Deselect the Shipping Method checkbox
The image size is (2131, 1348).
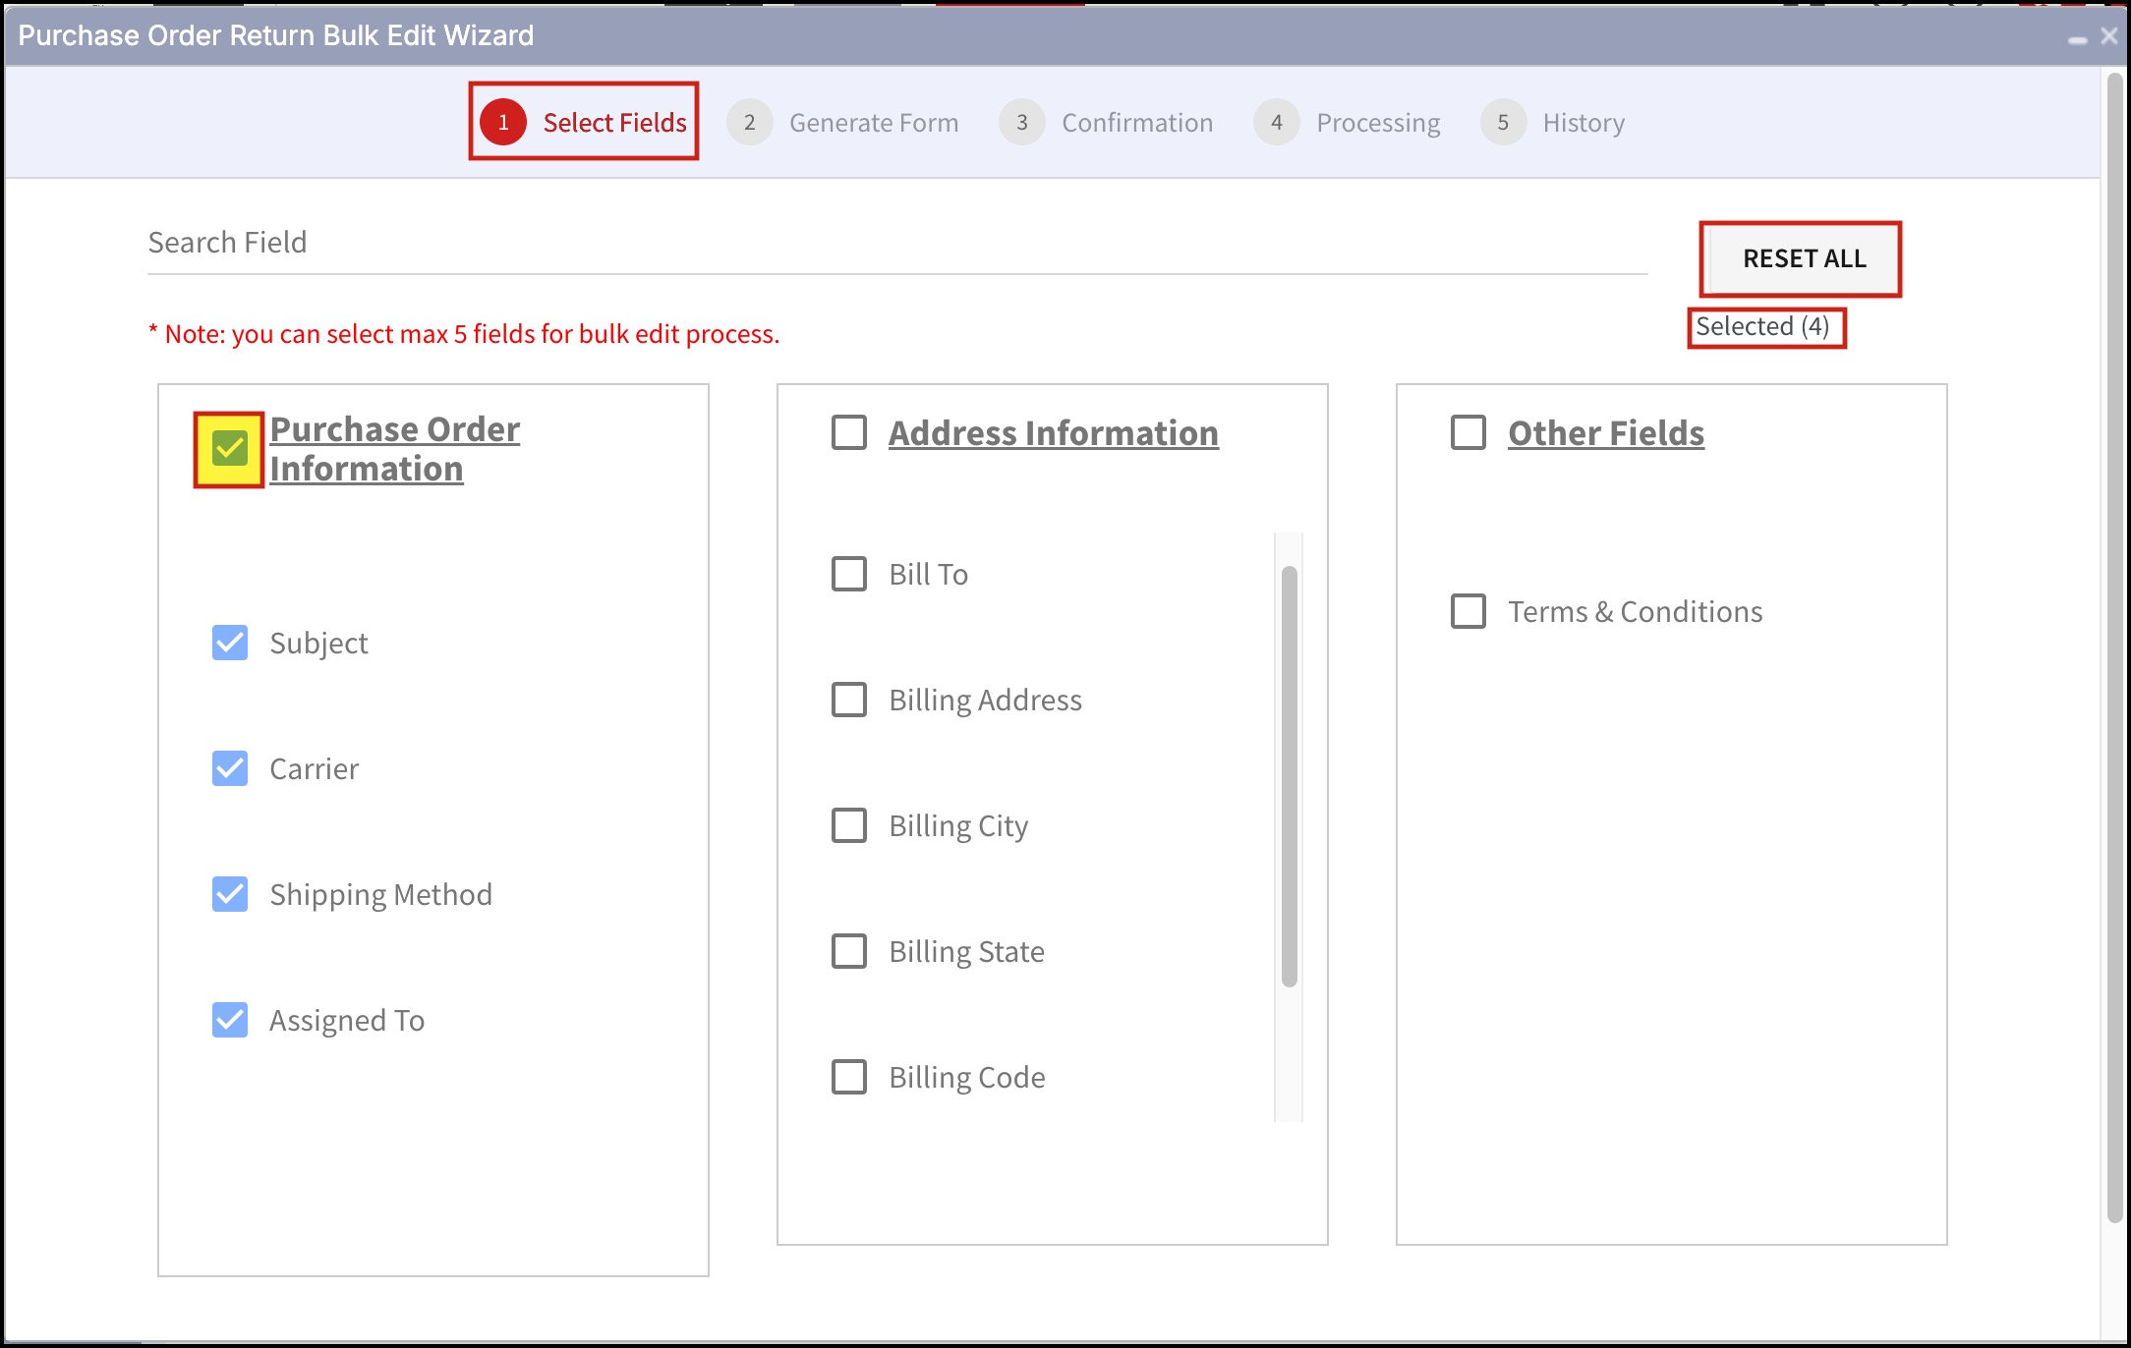point(230,894)
